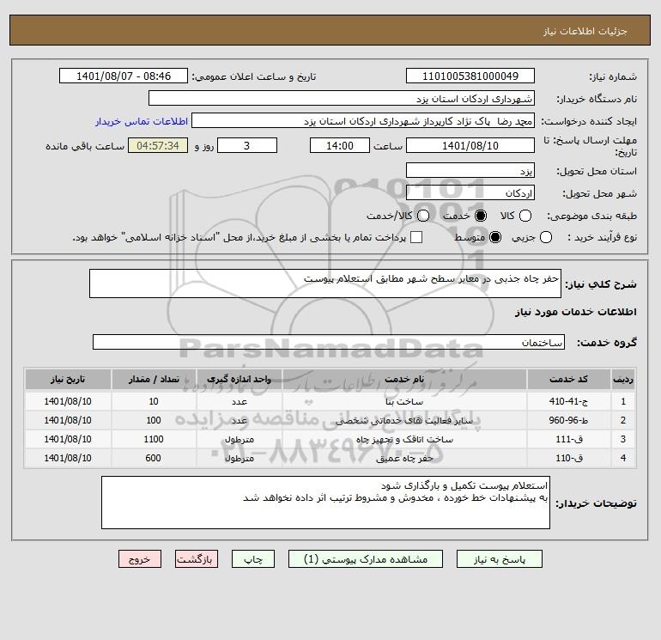The height and width of the screenshot is (640, 661).
Task: Select the کالا radio button
Action: click(525, 216)
